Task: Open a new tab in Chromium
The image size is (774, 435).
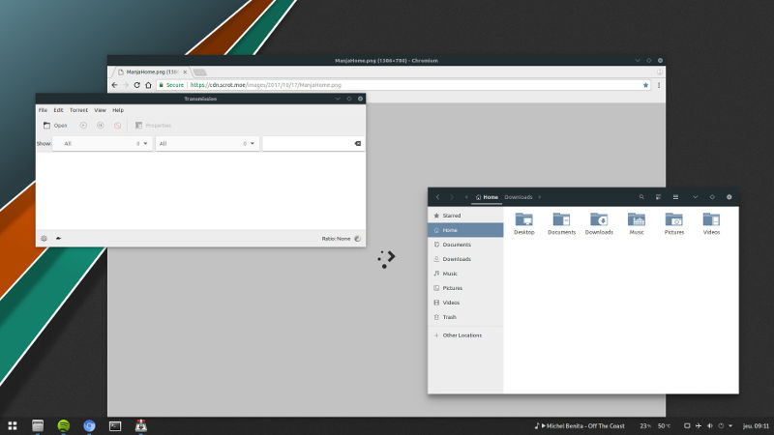Action: click(x=200, y=72)
